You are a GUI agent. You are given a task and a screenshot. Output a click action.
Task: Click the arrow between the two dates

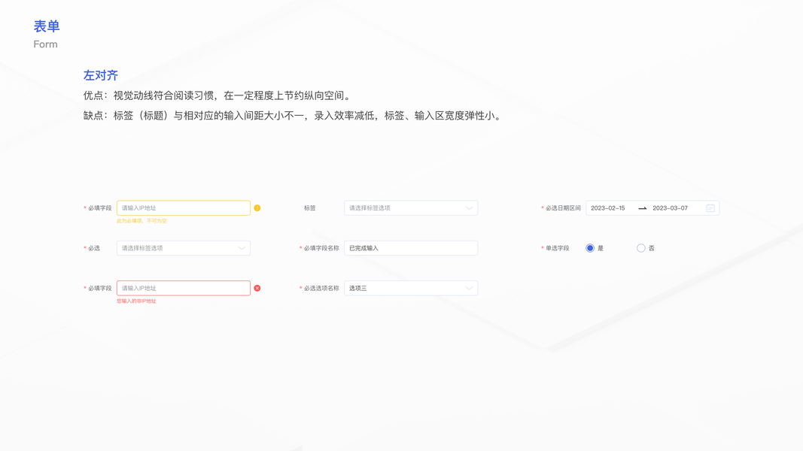642,208
